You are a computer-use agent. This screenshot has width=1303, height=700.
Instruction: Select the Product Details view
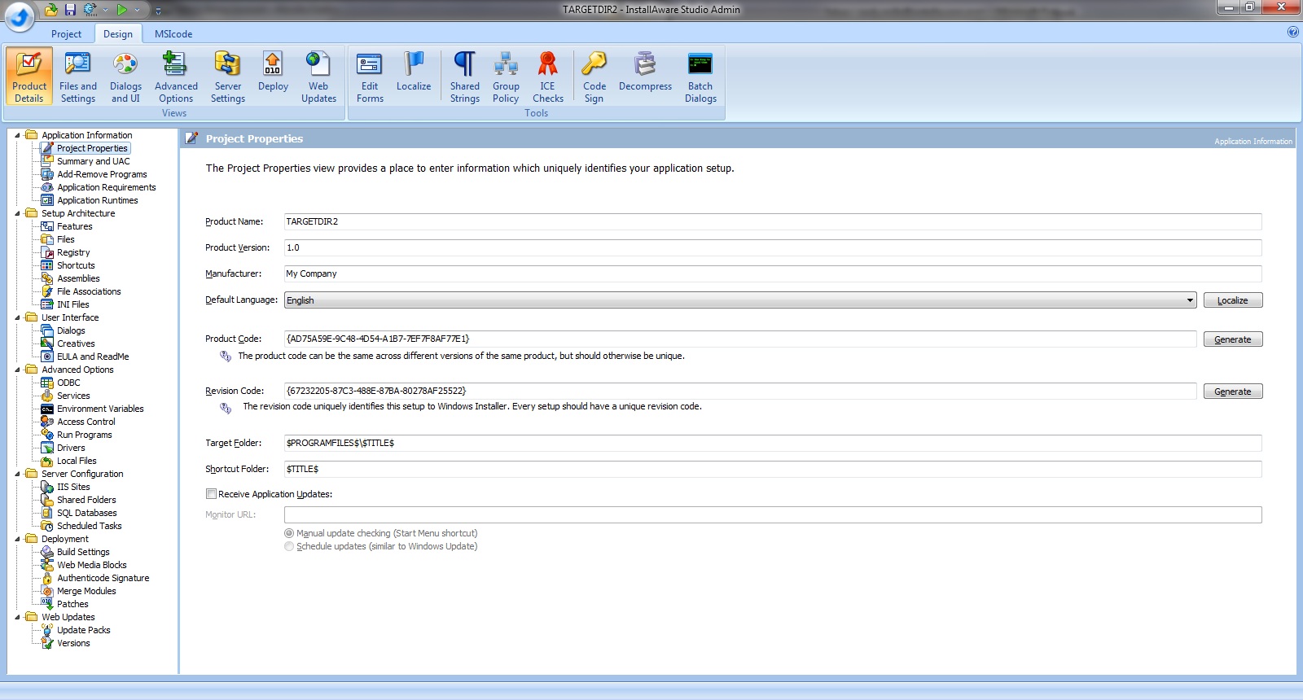pyautogui.click(x=29, y=77)
